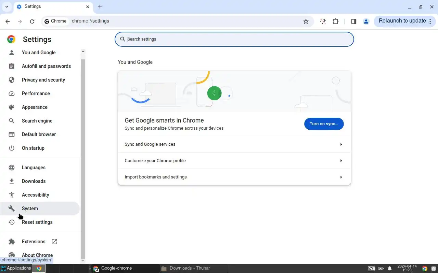Expand Customize your Chrome profile arrow

click(341, 161)
